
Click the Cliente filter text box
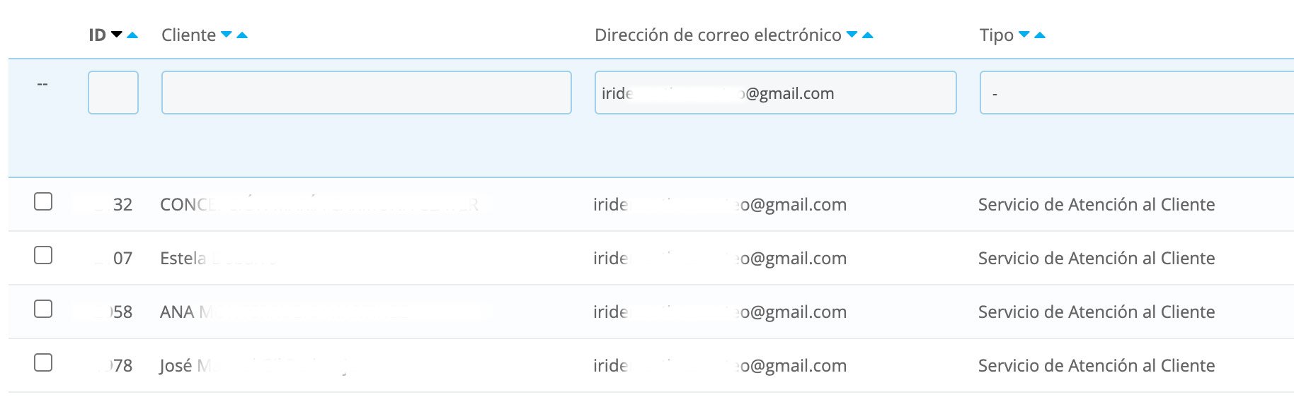(x=366, y=93)
